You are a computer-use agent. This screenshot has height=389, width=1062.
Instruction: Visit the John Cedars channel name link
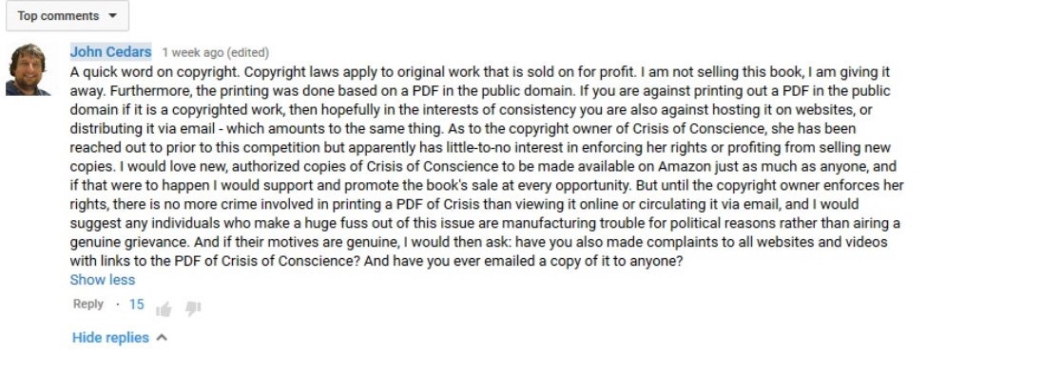pyautogui.click(x=110, y=52)
